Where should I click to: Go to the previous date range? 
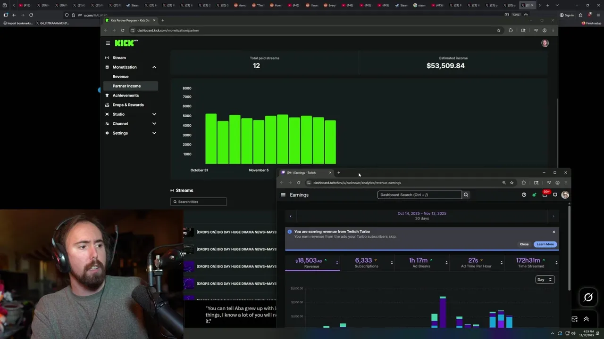(x=291, y=216)
